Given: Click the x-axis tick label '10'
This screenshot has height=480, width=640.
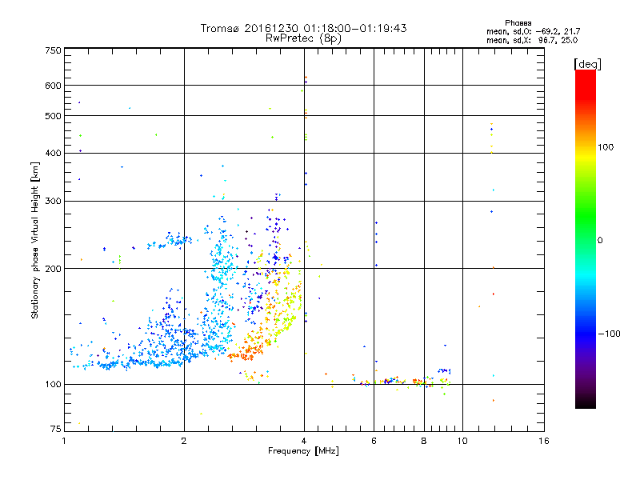Looking at the screenshot, I should click(x=462, y=441).
